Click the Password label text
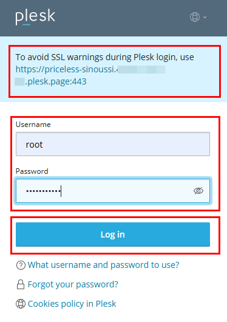227x322 pixels. pos(32,171)
